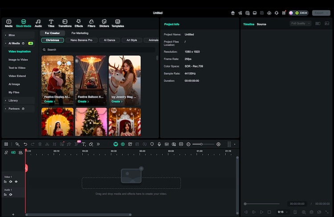This screenshot has height=217, width=334.
Task: Select the Nano Banana Pro category
Action: tap(81, 40)
